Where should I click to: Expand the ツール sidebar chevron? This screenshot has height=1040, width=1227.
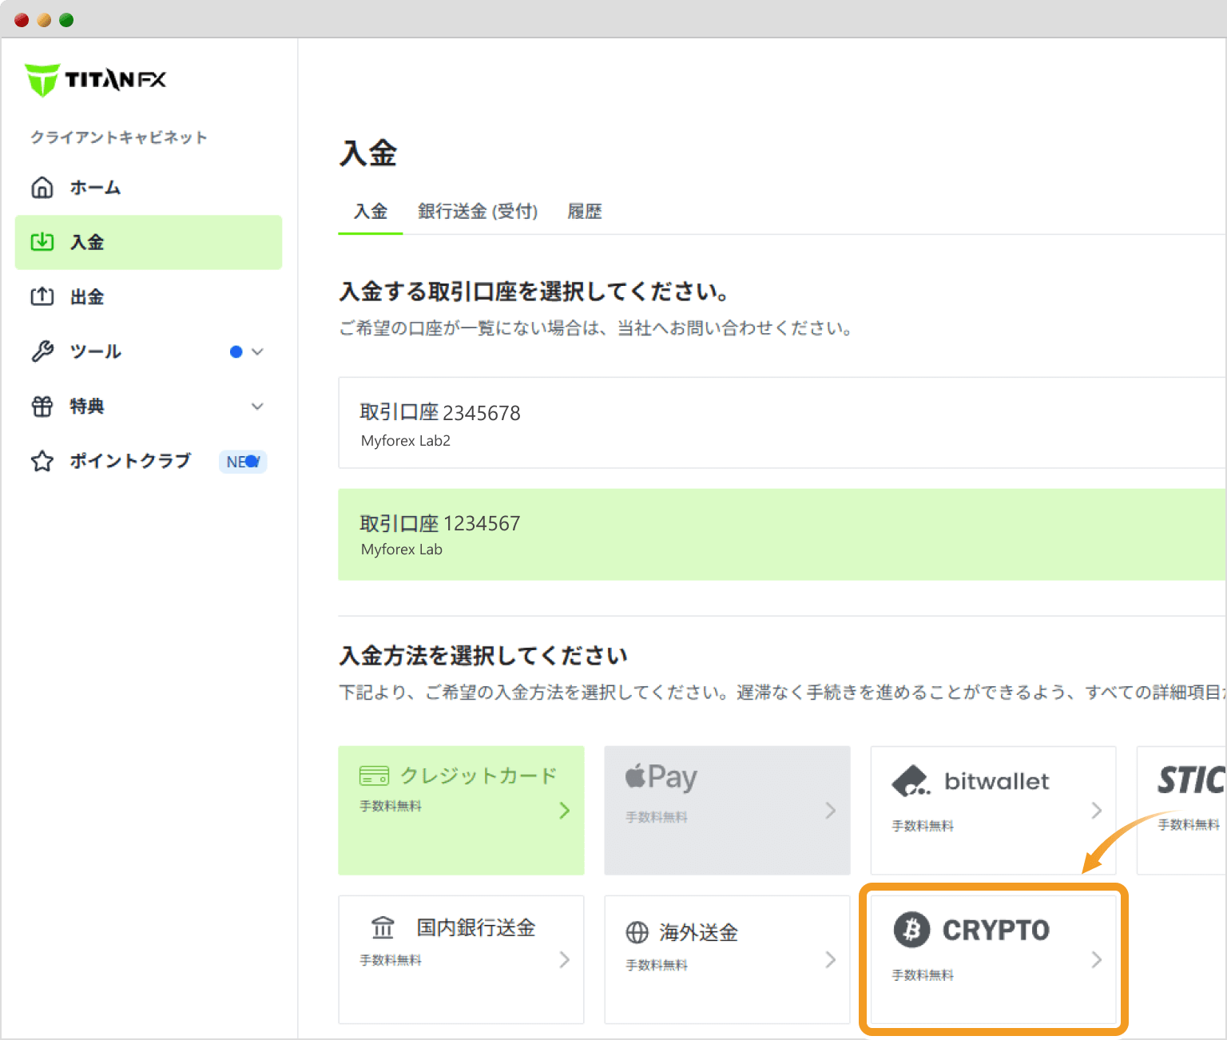click(x=256, y=351)
